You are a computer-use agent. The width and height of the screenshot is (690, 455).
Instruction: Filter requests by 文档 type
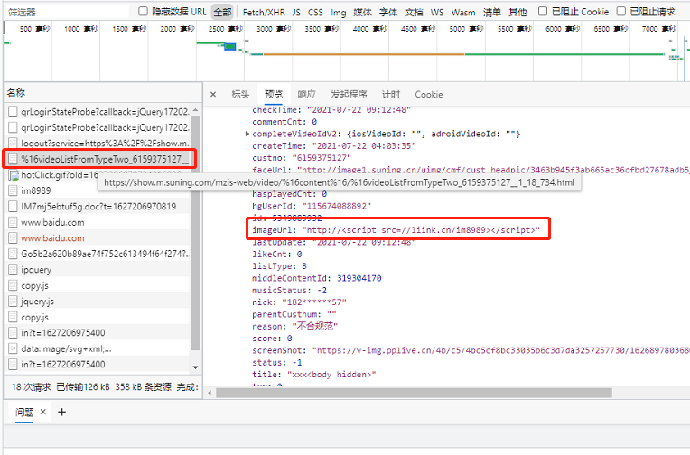click(414, 13)
